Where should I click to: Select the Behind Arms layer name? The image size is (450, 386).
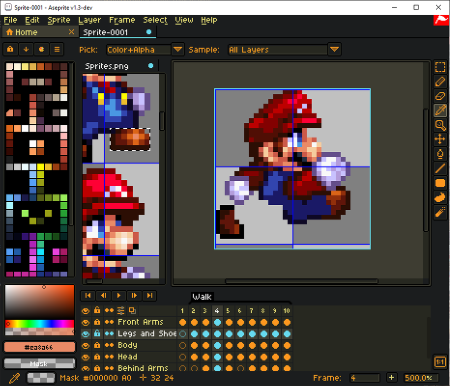coord(143,368)
